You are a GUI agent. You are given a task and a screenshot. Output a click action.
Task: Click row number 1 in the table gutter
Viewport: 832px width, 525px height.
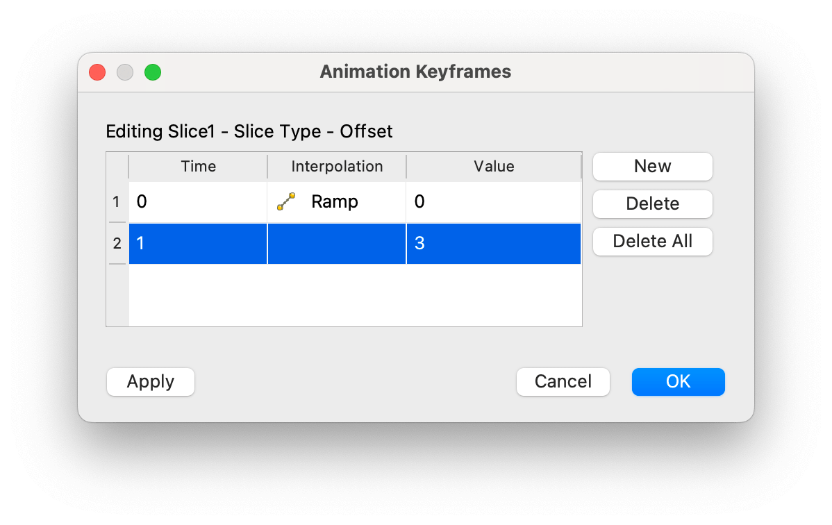(117, 201)
